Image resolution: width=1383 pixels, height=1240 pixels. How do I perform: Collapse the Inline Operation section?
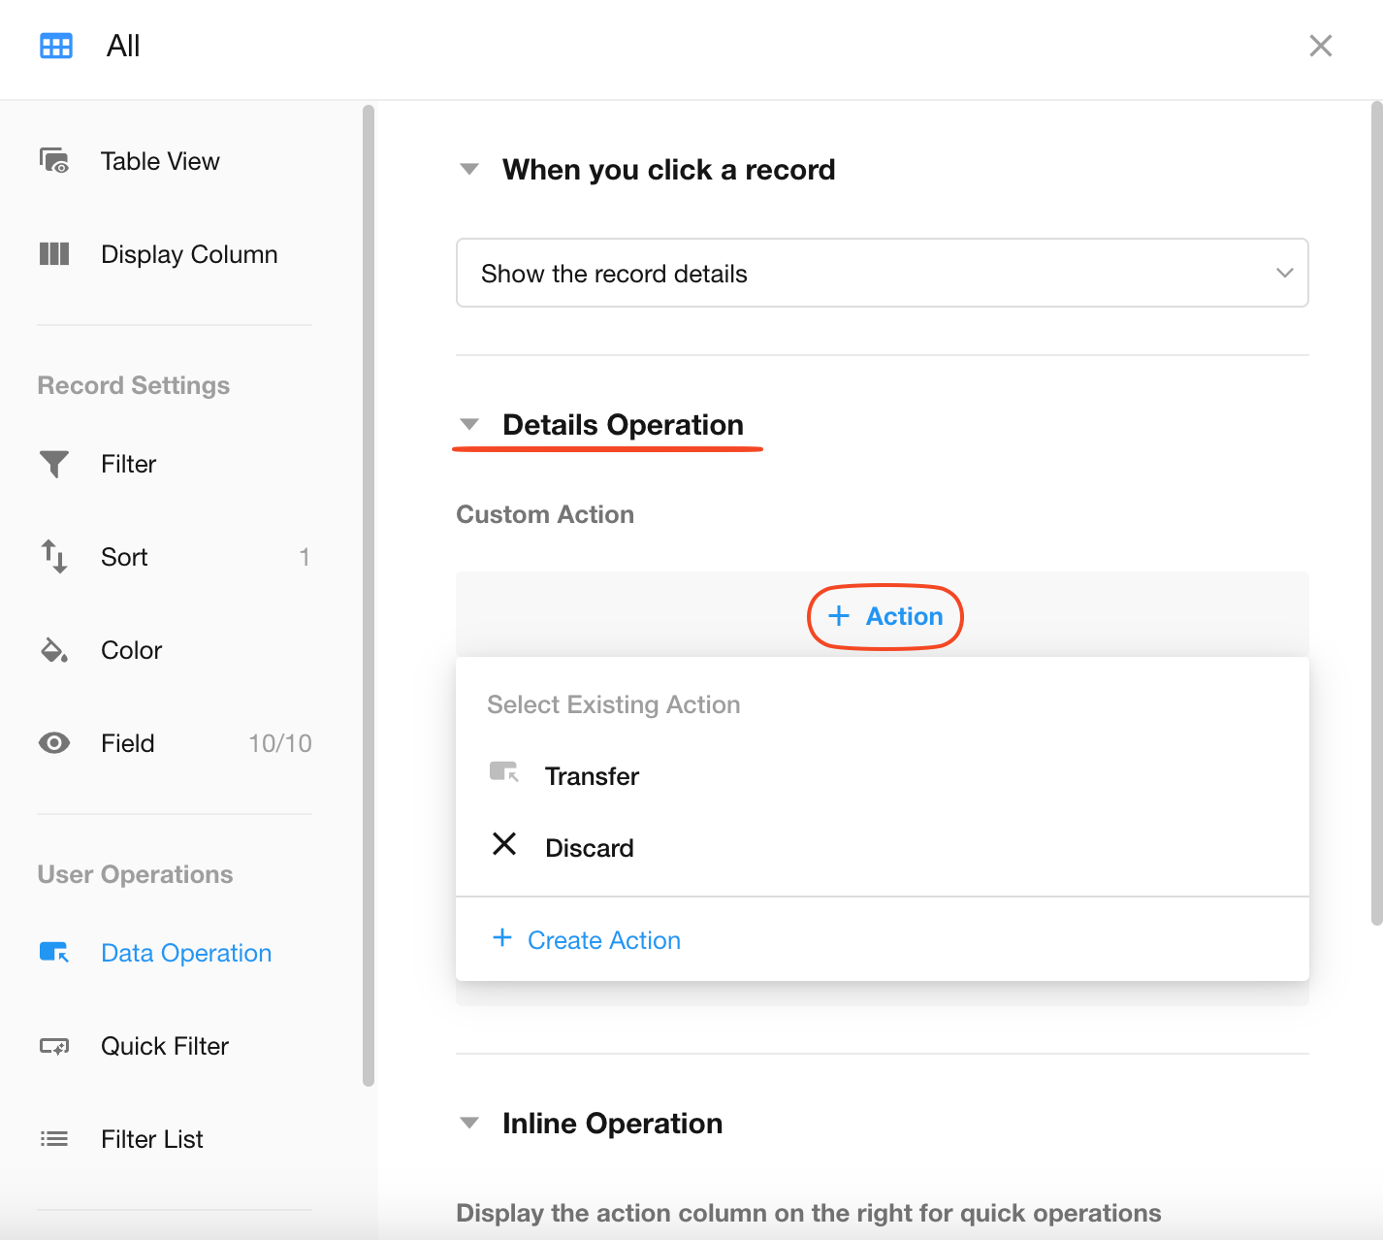(469, 1124)
